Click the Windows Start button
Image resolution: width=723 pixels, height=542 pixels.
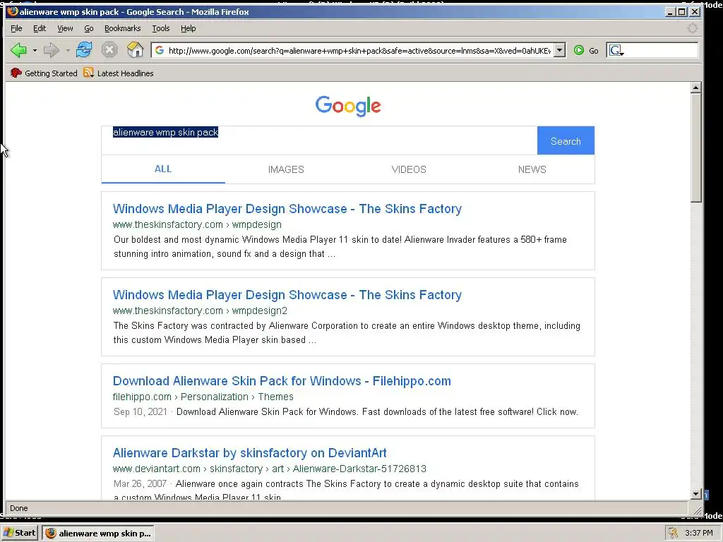[x=20, y=533]
